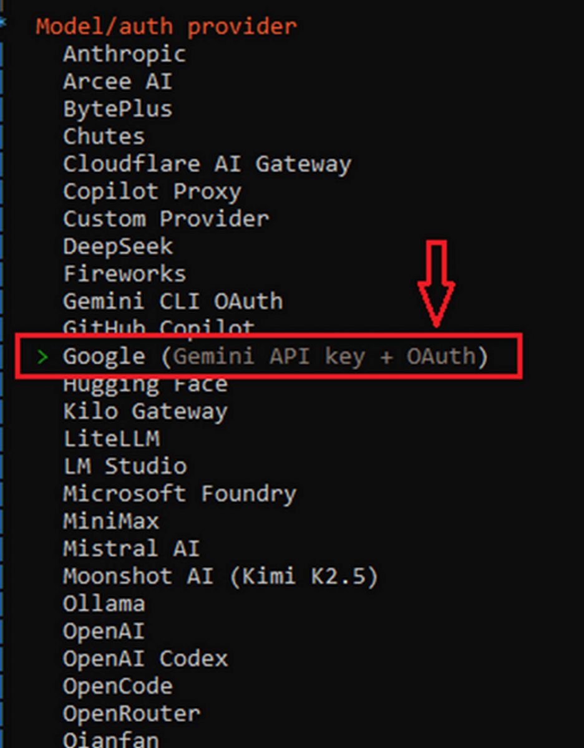This screenshot has height=748, width=584.
Task: Choose Kilo Gateway provider
Action: [145, 411]
